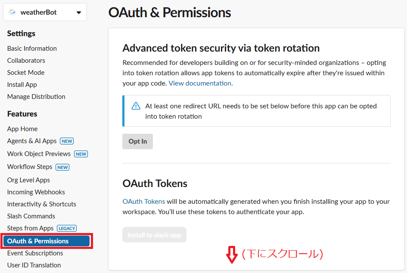Go to Install App settings
This screenshot has width=407, height=273.
pyautogui.click(x=22, y=84)
